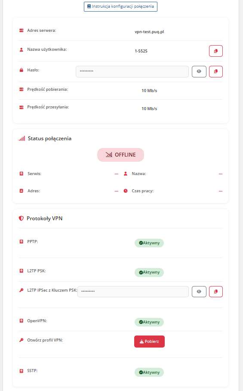Click the clock icon beside Czas pracy

click(126, 191)
